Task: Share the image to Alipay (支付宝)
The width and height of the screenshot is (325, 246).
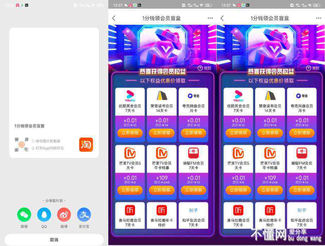Action: pos(84,215)
